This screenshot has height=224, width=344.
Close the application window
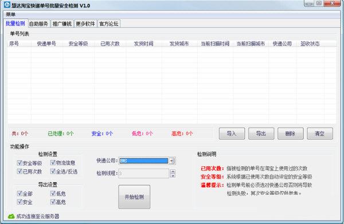(332, 3)
